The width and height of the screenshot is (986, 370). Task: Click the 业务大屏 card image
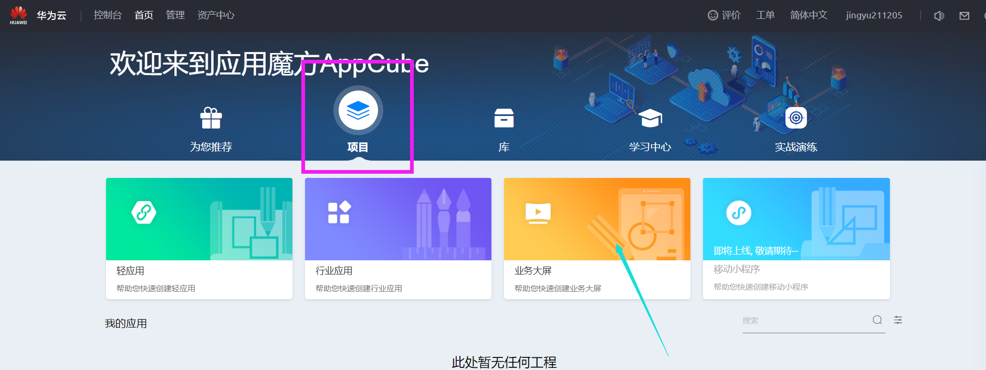pos(597,219)
